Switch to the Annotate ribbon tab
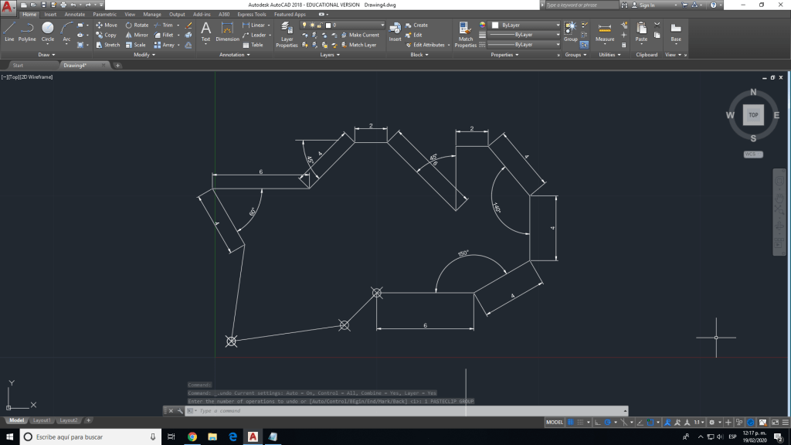The width and height of the screenshot is (791, 445). 75,14
